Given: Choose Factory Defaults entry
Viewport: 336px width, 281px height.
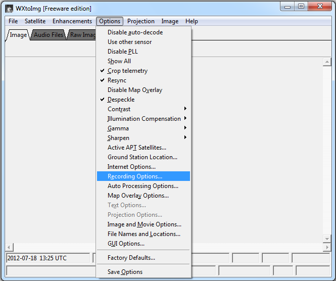Looking at the screenshot, I should pyautogui.click(x=143, y=258).
